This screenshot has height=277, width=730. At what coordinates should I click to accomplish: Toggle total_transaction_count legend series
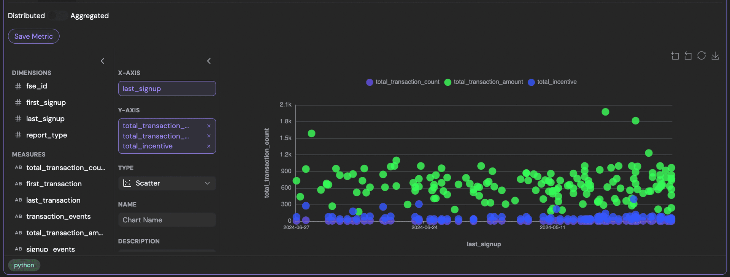click(403, 82)
